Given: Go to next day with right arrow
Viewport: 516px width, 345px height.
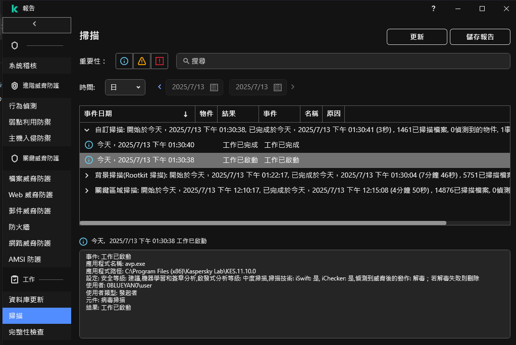Looking at the screenshot, I should point(293,87).
